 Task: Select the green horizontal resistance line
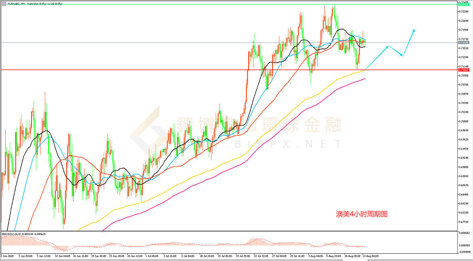pos(202,4)
